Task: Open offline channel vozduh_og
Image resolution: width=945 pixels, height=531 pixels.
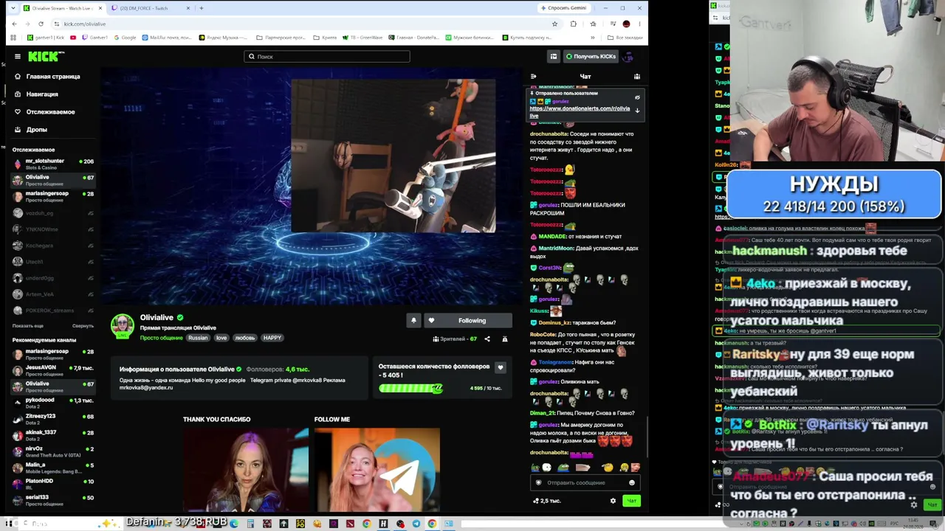Action: click(53, 213)
